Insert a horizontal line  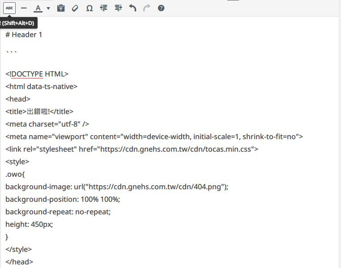pyautogui.click(x=24, y=8)
